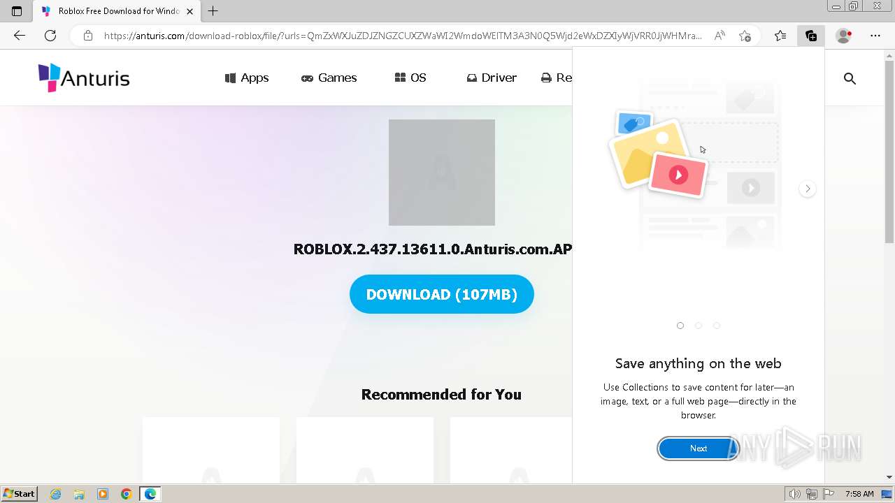Launch Internet Explorer from taskbar

coord(56,494)
